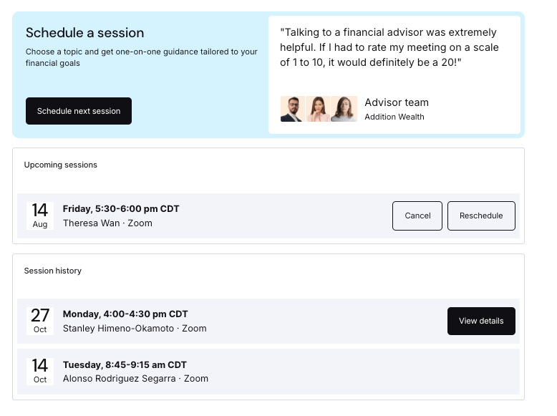Select the Tuesday, 8:45-9:15 am CDT title

coord(125,365)
